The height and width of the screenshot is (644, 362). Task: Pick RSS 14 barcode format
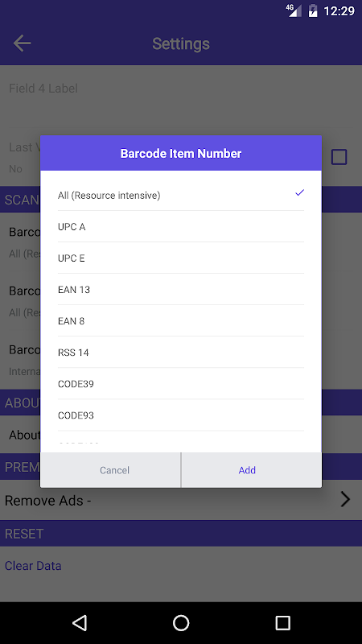pyautogui.click(x=181, y=353)
